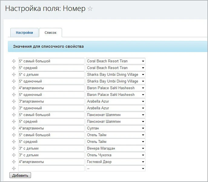Grab move handle of Венера Магадан row
The height and width of the screenshot is (182, 208).
click(x=14, y=148)
